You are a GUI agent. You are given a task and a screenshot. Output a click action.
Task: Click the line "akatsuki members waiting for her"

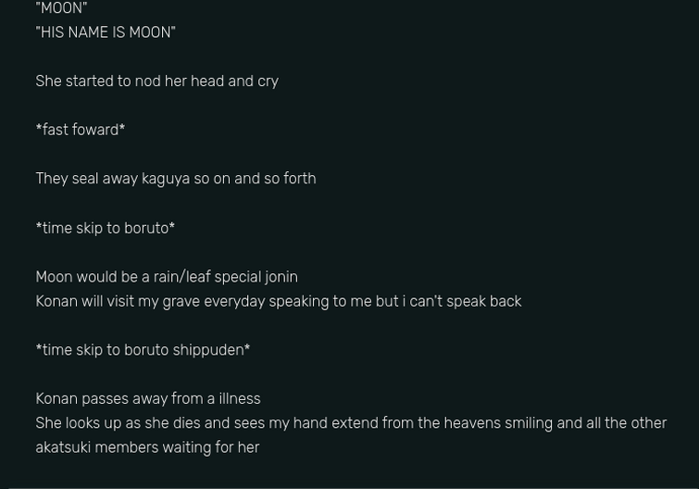point(147,447)
